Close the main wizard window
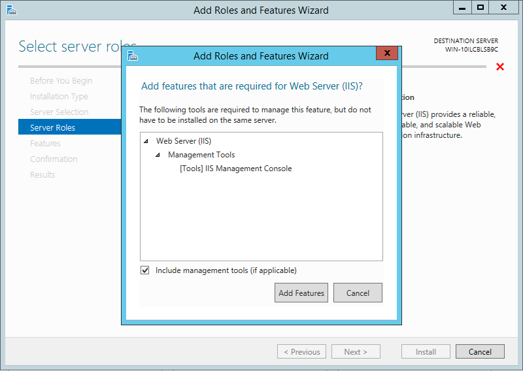523x371 pixels. click(x=505, y=7)
